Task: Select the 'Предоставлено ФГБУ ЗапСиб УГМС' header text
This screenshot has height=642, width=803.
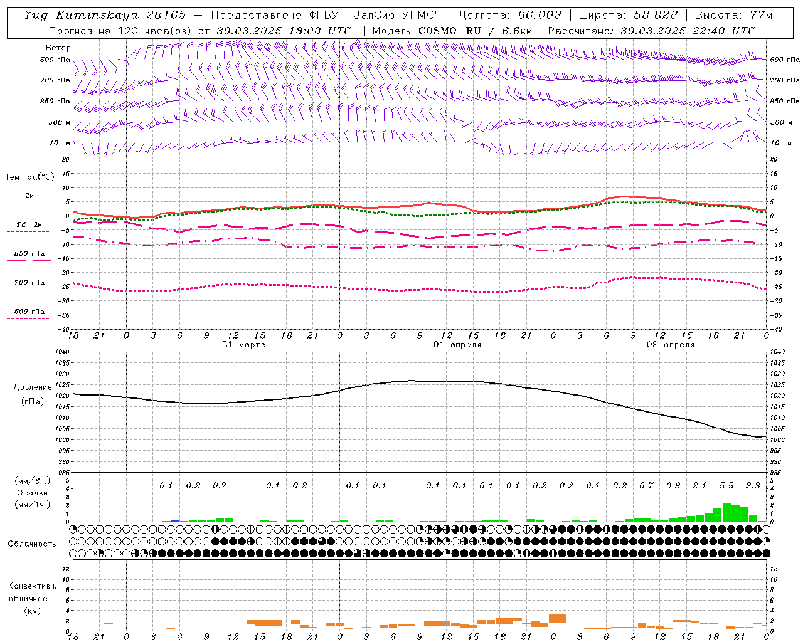Action: click(326, 15)
